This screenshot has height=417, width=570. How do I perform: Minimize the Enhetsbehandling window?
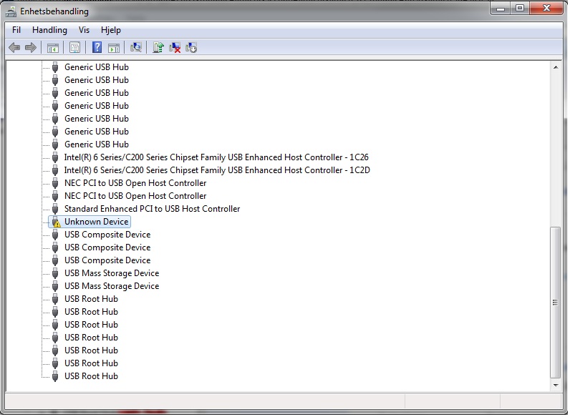click(501, 9)
